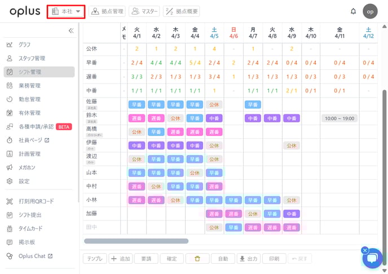Collapse the sidebar with double chevron
This screenshot has width=388, height=274.
(70, 31)
